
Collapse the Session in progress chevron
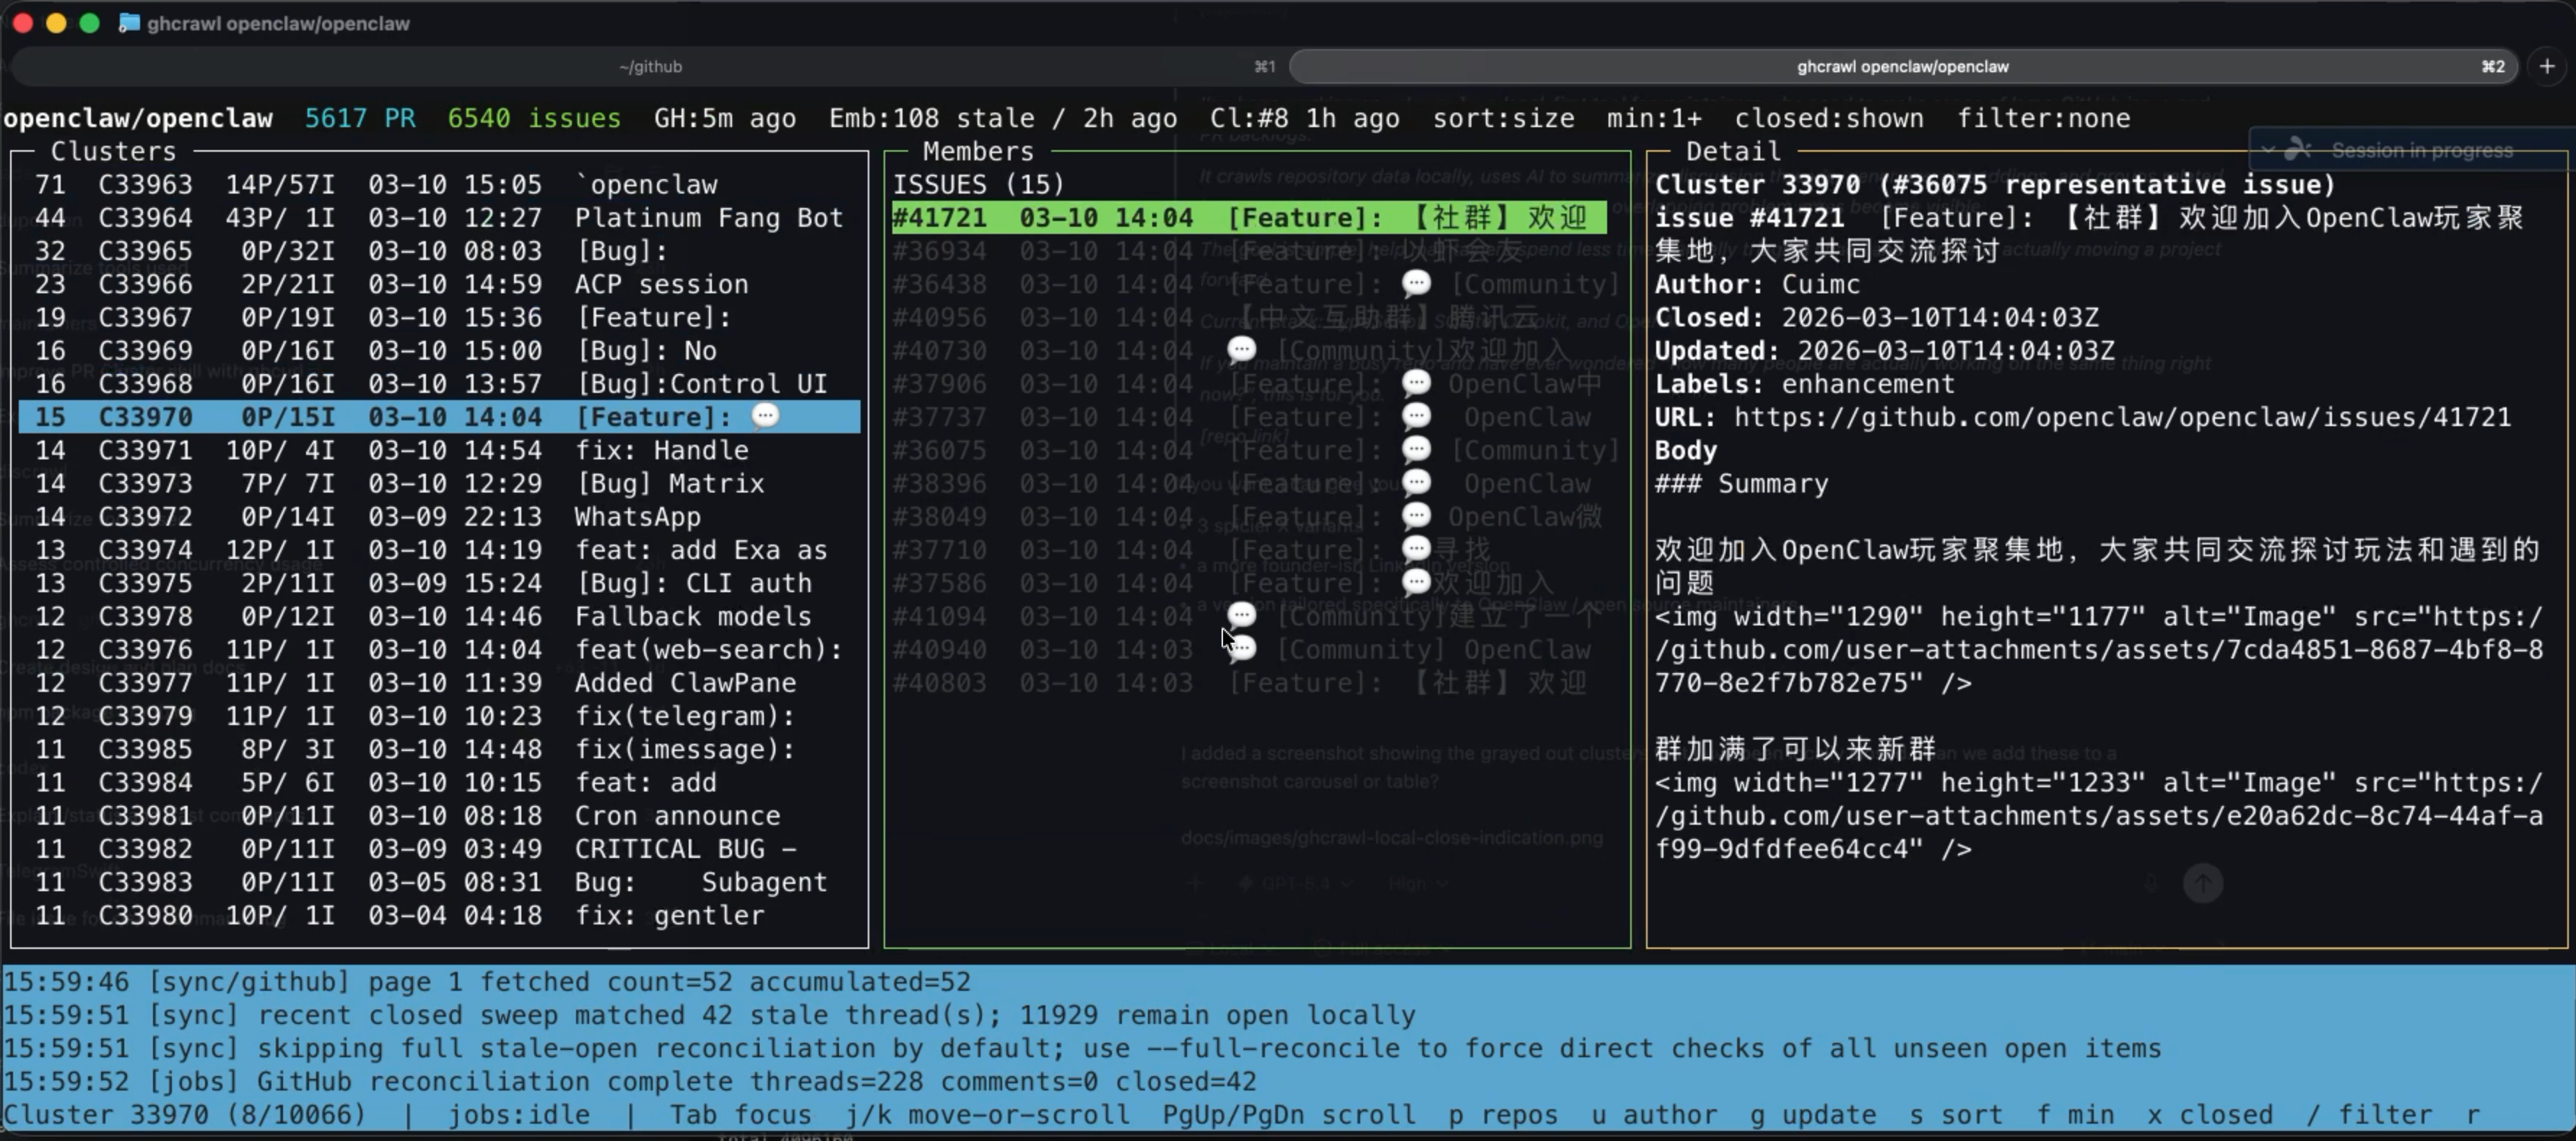click(2267, 150)
